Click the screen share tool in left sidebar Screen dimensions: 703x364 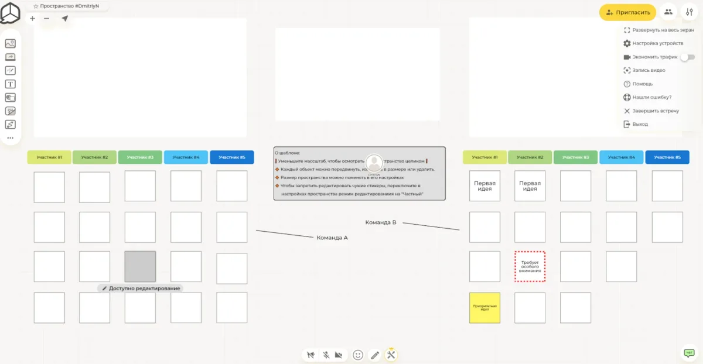(10, 57)
